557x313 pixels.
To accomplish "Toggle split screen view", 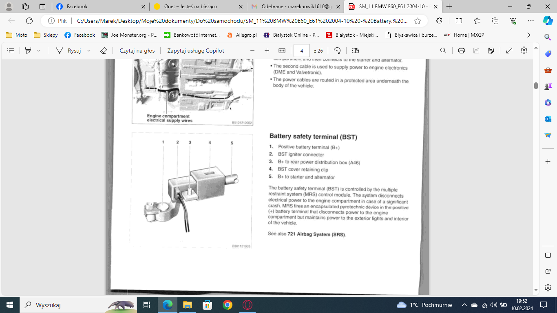I will click(459, 21).
